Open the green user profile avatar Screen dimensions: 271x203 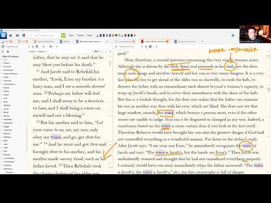[63, 35]
